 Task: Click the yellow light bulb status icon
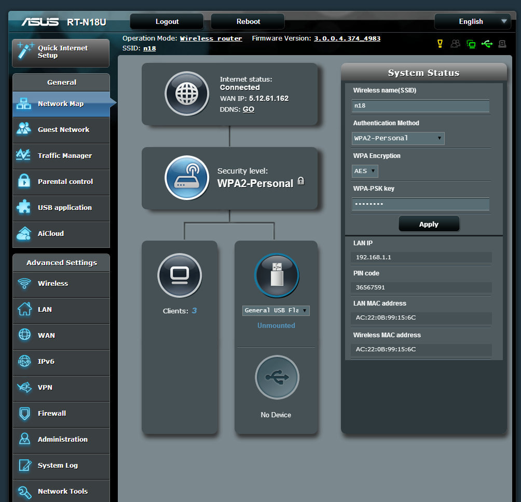click(x=440, y=44)
